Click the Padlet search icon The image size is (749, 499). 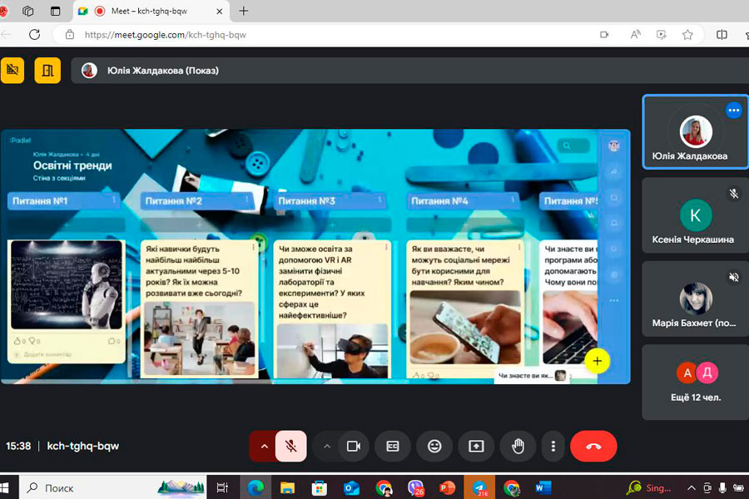coord(567,146)
